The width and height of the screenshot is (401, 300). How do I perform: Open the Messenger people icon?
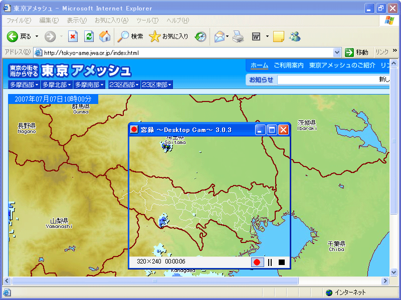[x=295, y=36]
